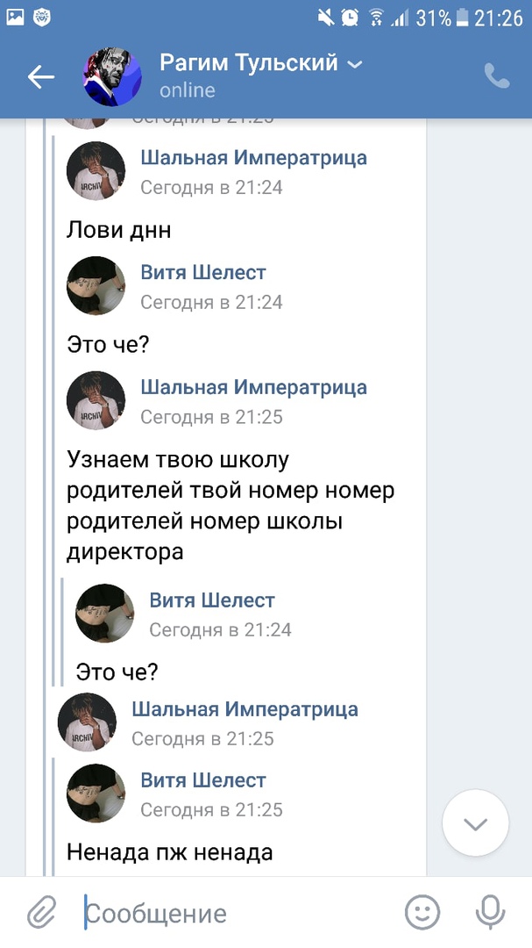The width and height of the screenshot is (532, 948).
Task: Select the 'Ненада пж ненада' message
Action: coord(170,851)
